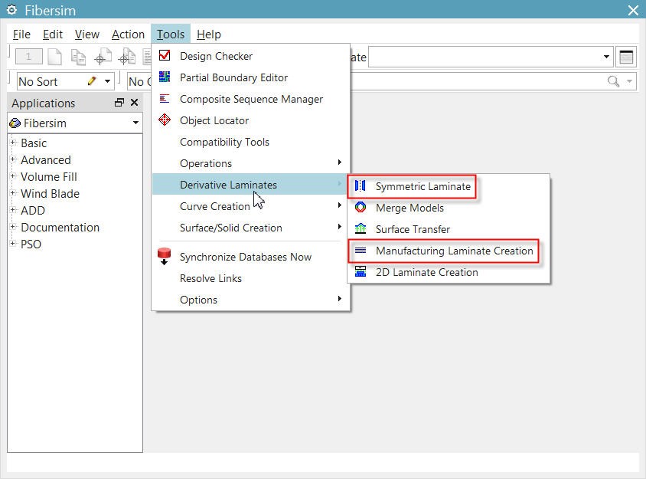Select Object Locator from the Tools menu

[214, 120]
